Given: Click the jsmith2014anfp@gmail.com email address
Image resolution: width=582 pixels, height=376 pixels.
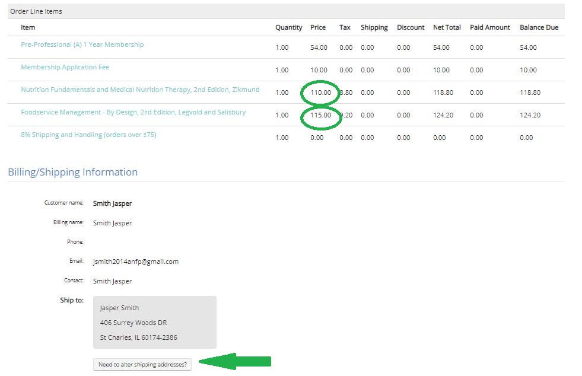Looking at the screenshot, I should (136, 262).
